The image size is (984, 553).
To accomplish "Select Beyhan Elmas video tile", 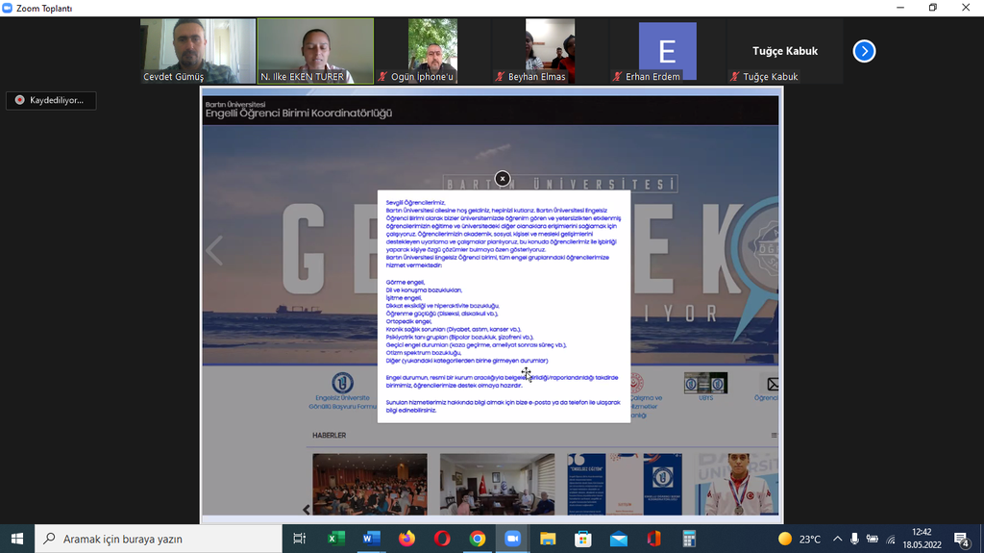I will [x=550, y=51].
